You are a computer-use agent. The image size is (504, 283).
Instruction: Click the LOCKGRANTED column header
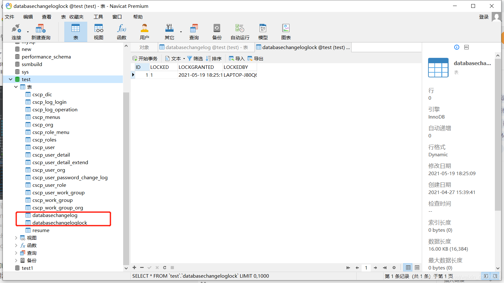[x=200, y=67]
